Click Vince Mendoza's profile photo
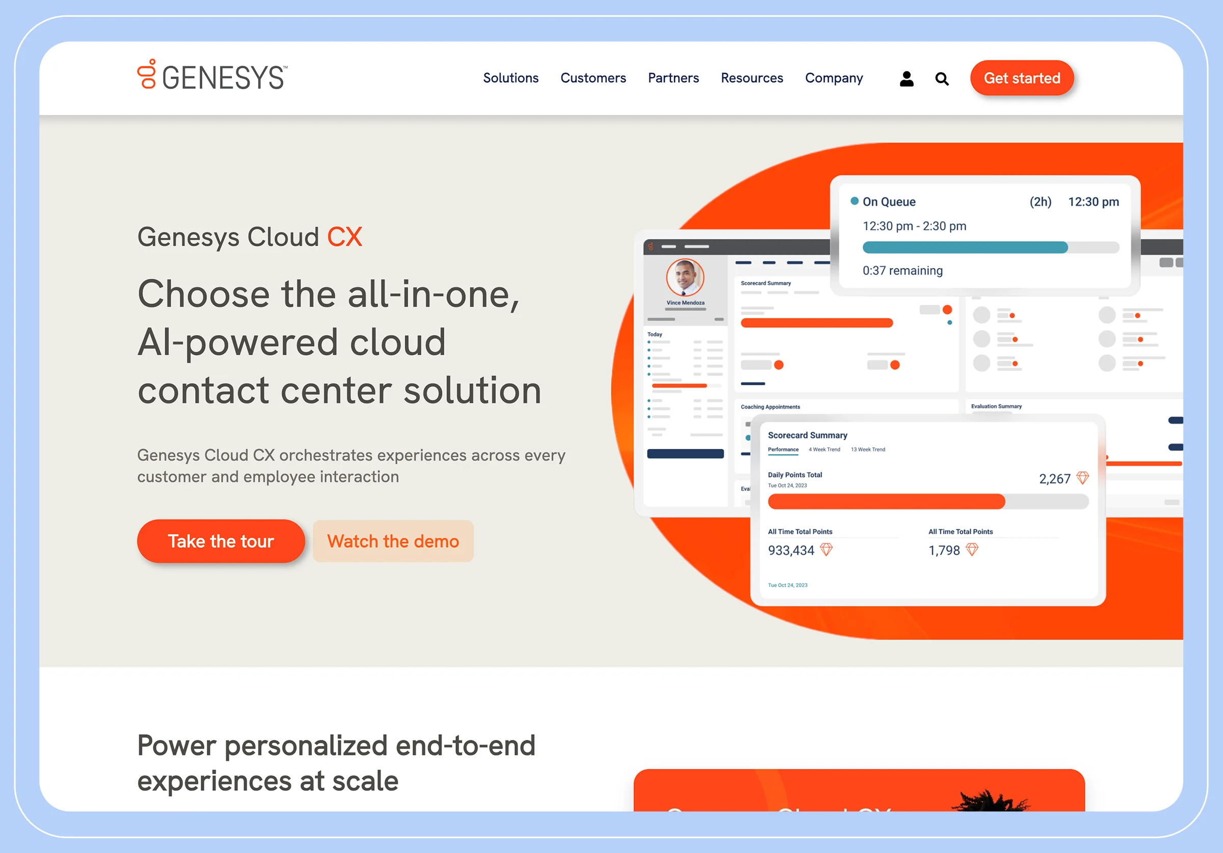Image resolution: width=1223 pixels, height=853 pixels. [x=684, y=278]
